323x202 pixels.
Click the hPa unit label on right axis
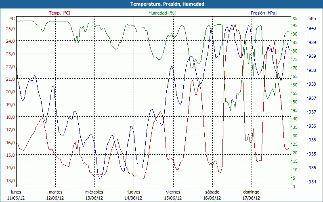[x=312, y=19]
